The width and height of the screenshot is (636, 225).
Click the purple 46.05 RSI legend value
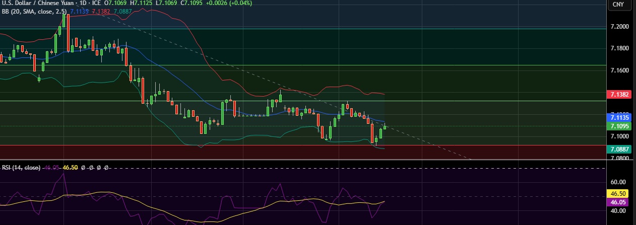pos(50,167)
